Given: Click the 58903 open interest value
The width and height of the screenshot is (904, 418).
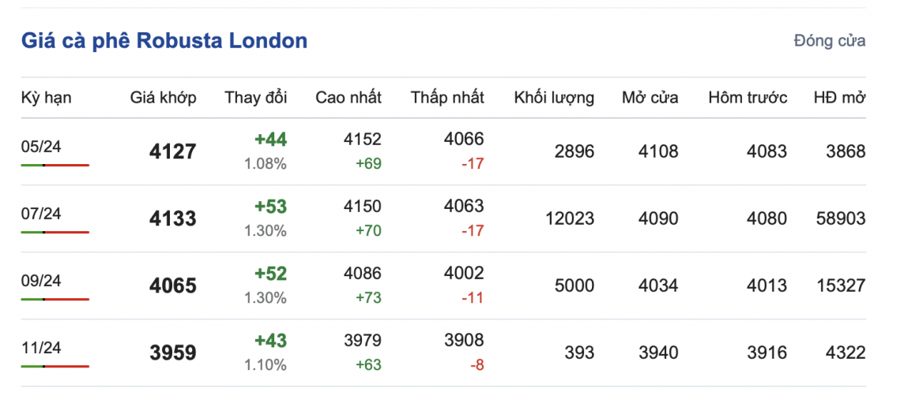Looking at the screenshot, I should click(842, 218).
